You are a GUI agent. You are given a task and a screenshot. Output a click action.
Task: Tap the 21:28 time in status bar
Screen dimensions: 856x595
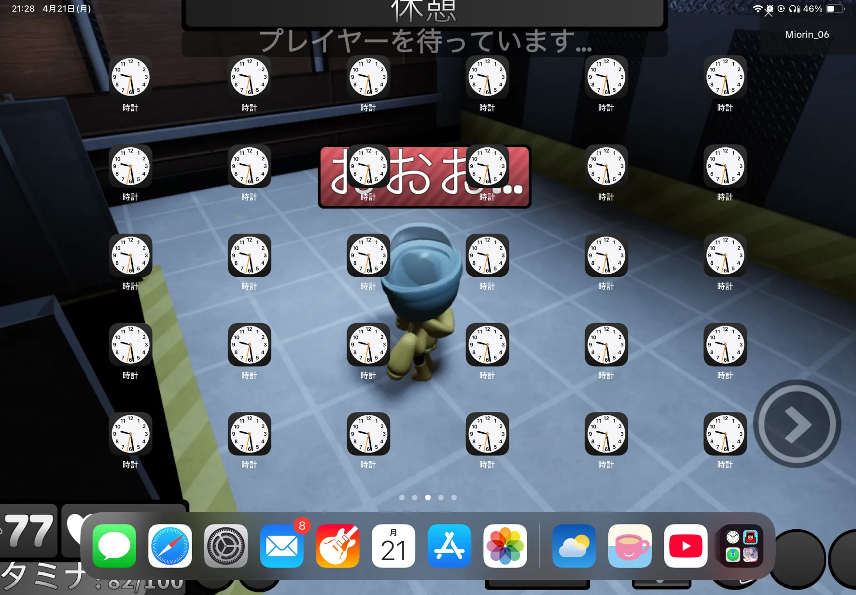[x=23, y=9]
